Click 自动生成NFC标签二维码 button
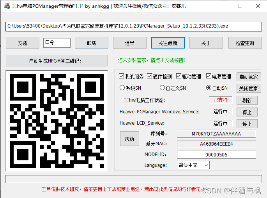 (57, 61)
